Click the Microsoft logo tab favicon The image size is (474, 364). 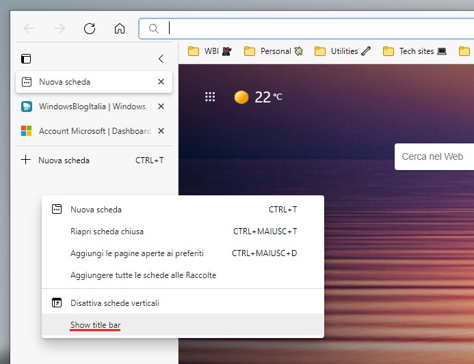tap(26, 131)
